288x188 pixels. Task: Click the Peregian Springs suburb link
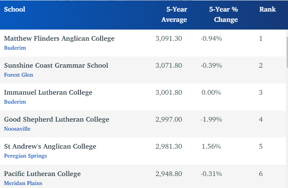[25, 156]
